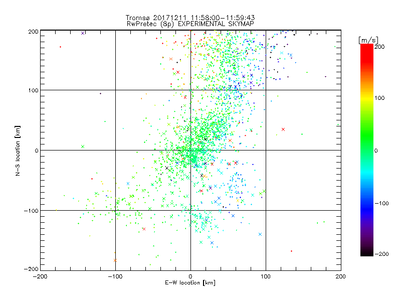Click colorbar tick label '0'
This screenshot has width=401, height=301.
click(376, 150)
